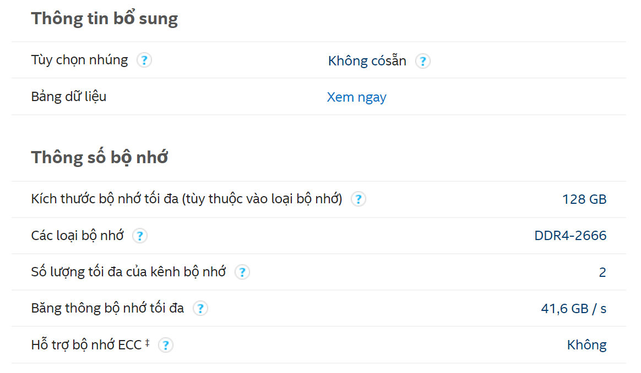The image size is (641, 373).
Task: Open help icon next to Các loại bộ nhớ
Action: pyautogui.click(x=140, y=236)
